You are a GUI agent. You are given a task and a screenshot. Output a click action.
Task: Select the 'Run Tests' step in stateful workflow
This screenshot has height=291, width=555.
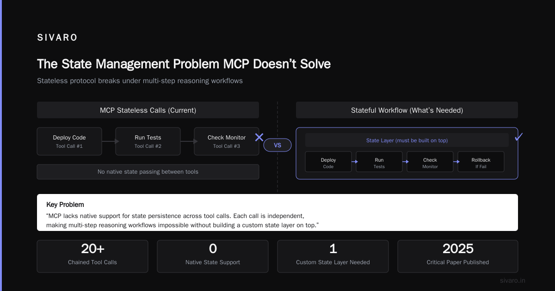pos(379,162)
